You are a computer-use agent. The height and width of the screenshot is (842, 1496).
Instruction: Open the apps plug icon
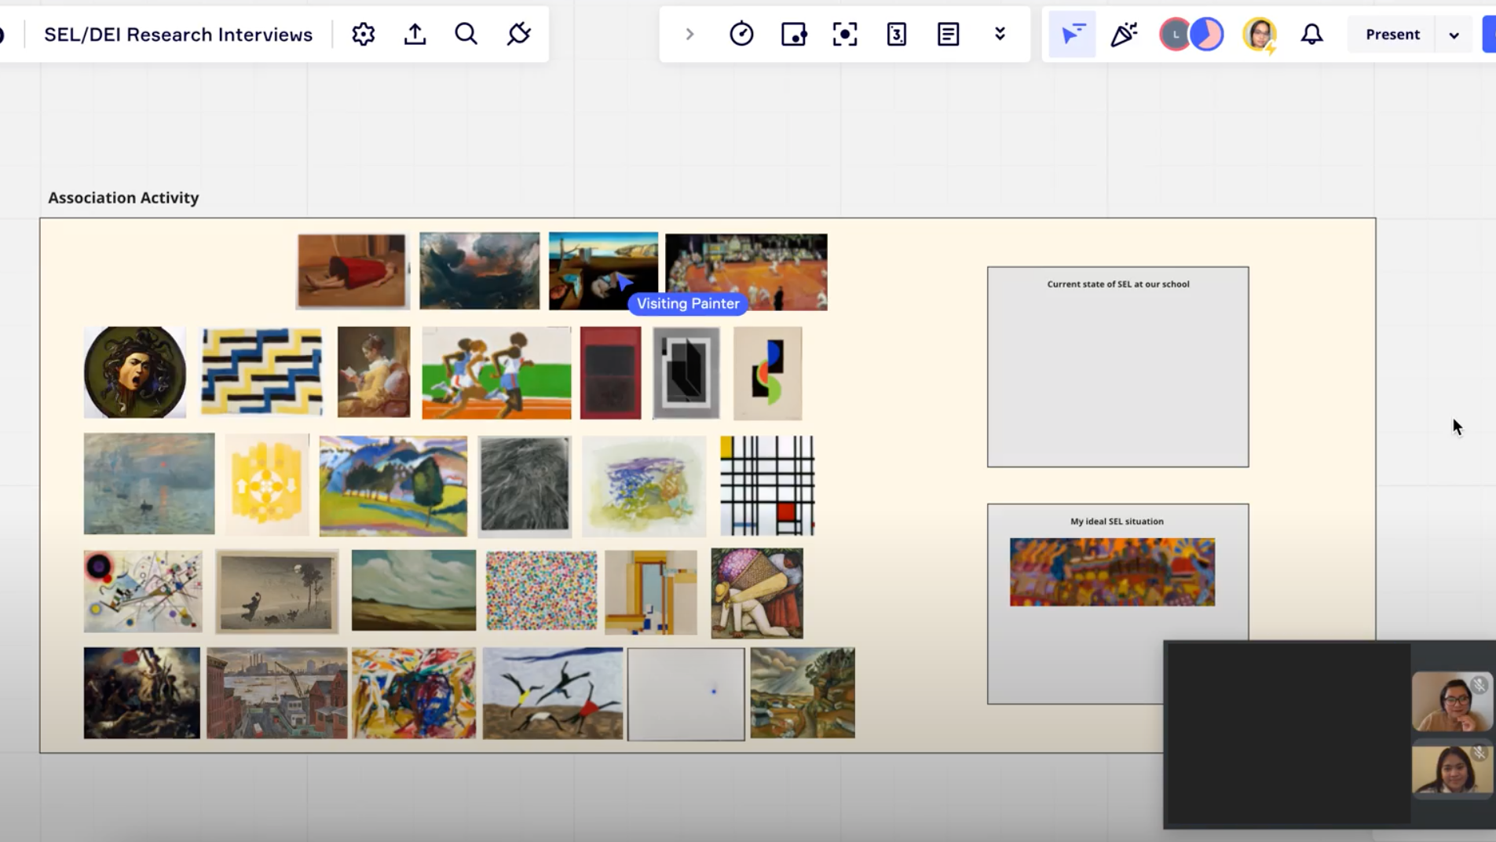coord(519,35)
